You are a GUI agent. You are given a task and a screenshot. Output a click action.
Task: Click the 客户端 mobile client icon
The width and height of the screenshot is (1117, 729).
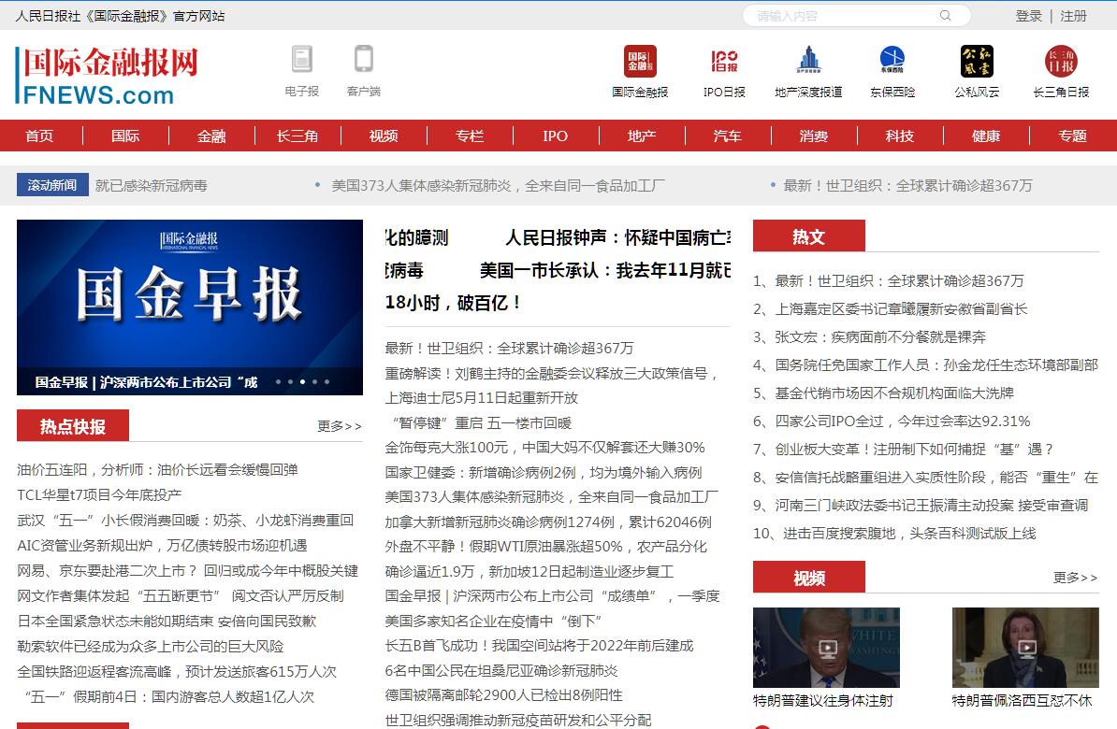point(363,60)
